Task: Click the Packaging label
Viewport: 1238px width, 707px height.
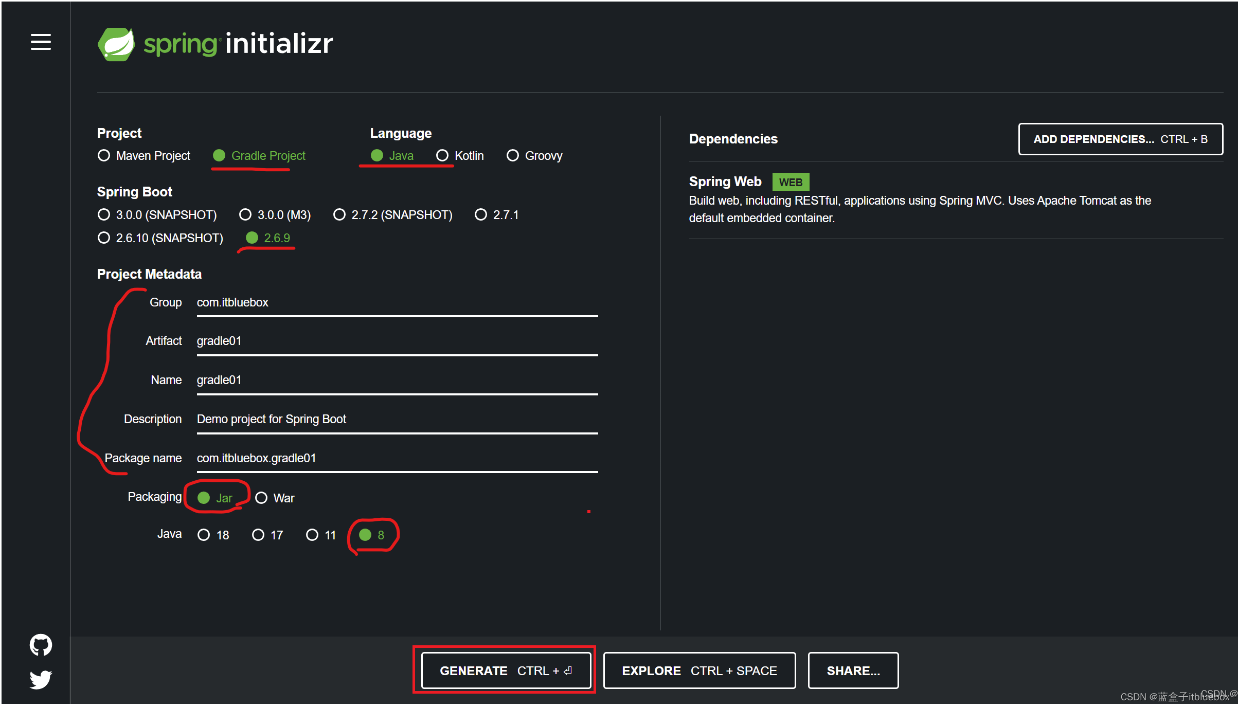Action: [154, 497]
